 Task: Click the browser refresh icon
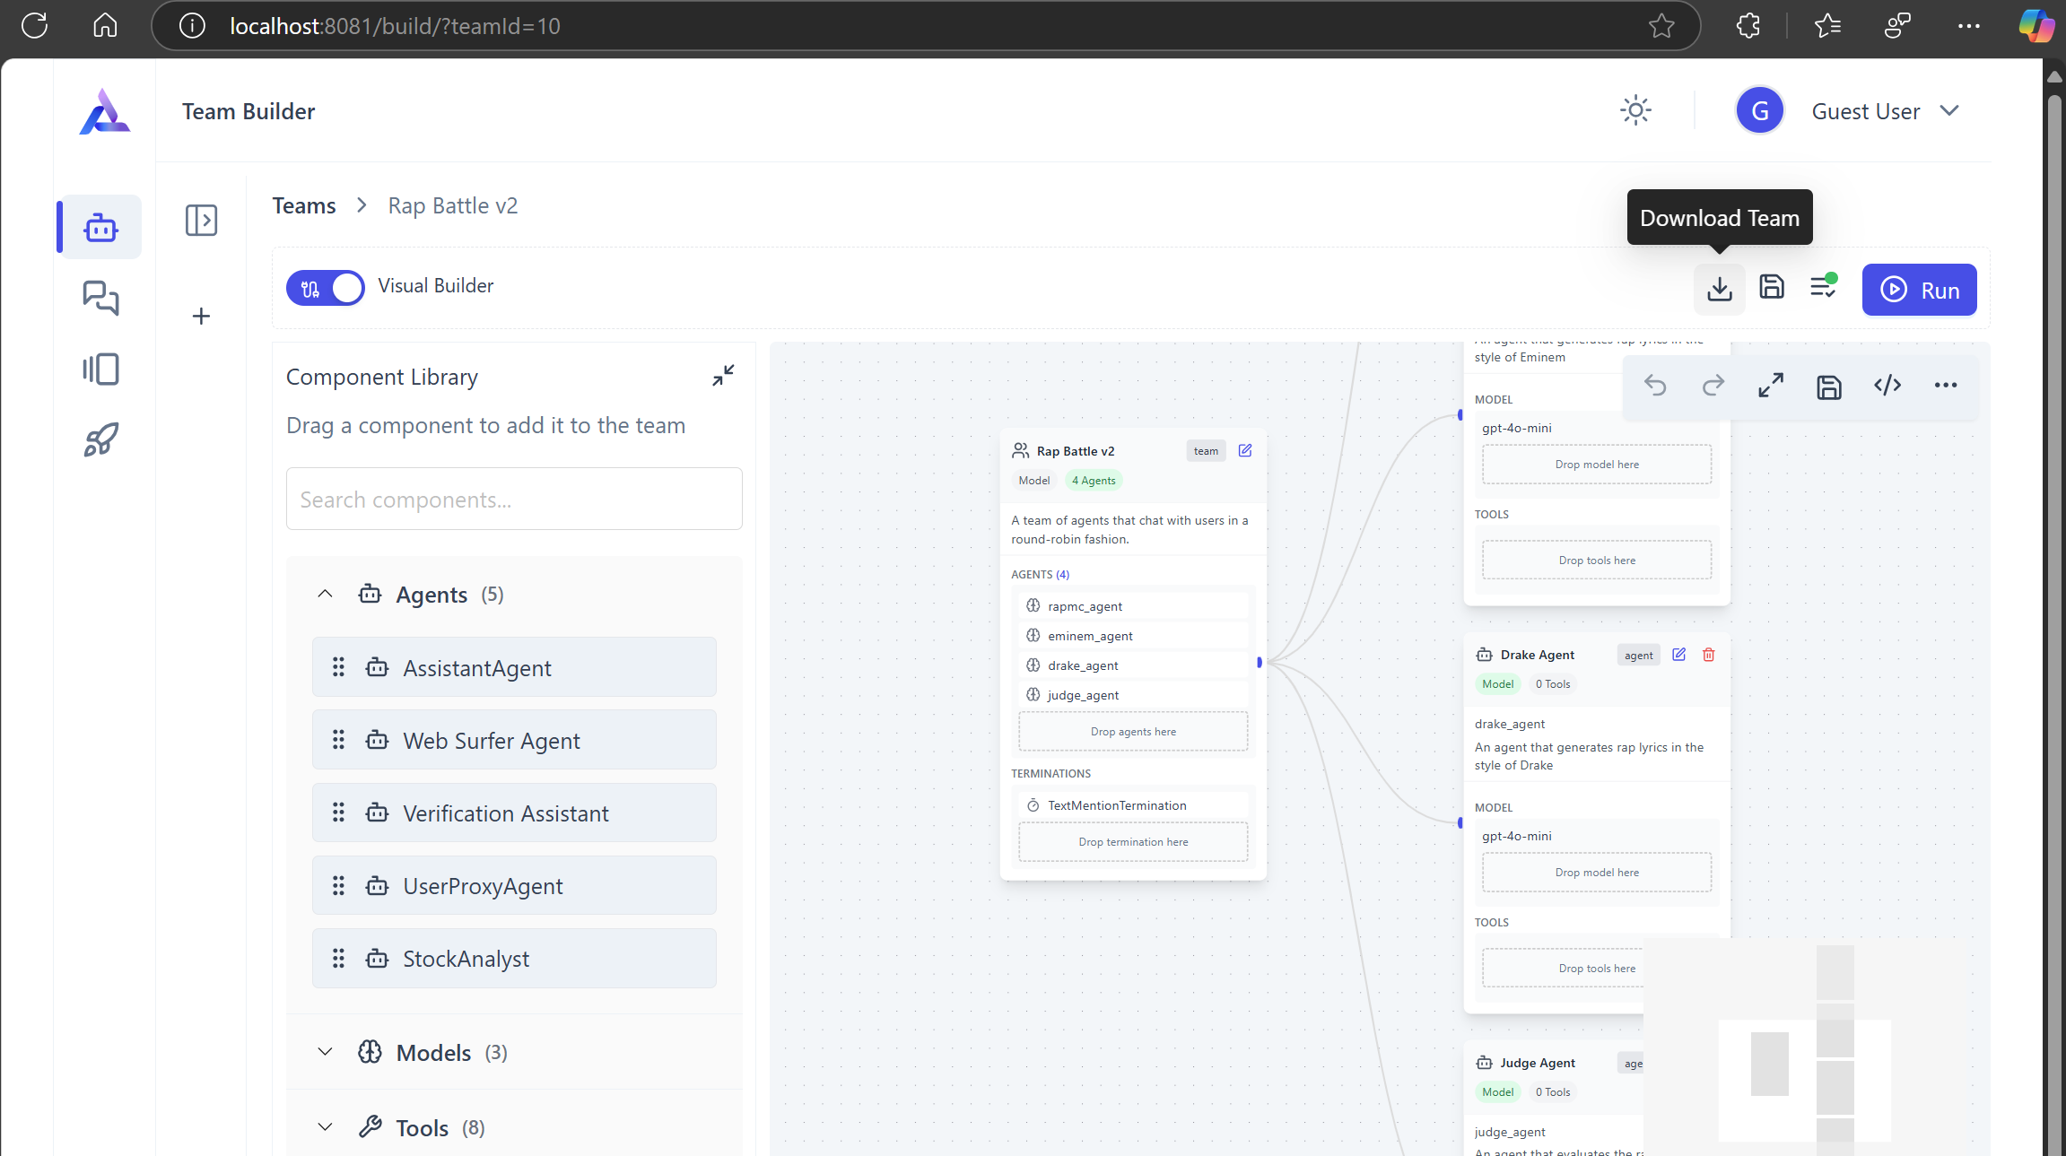pos(34,25)
